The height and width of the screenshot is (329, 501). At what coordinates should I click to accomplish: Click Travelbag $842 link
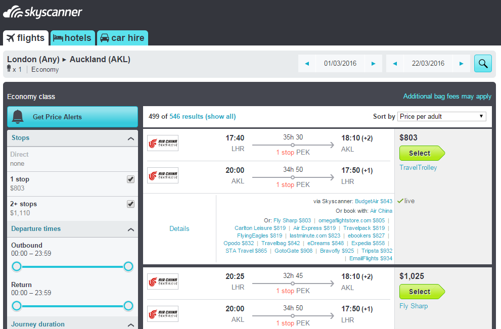281,243
